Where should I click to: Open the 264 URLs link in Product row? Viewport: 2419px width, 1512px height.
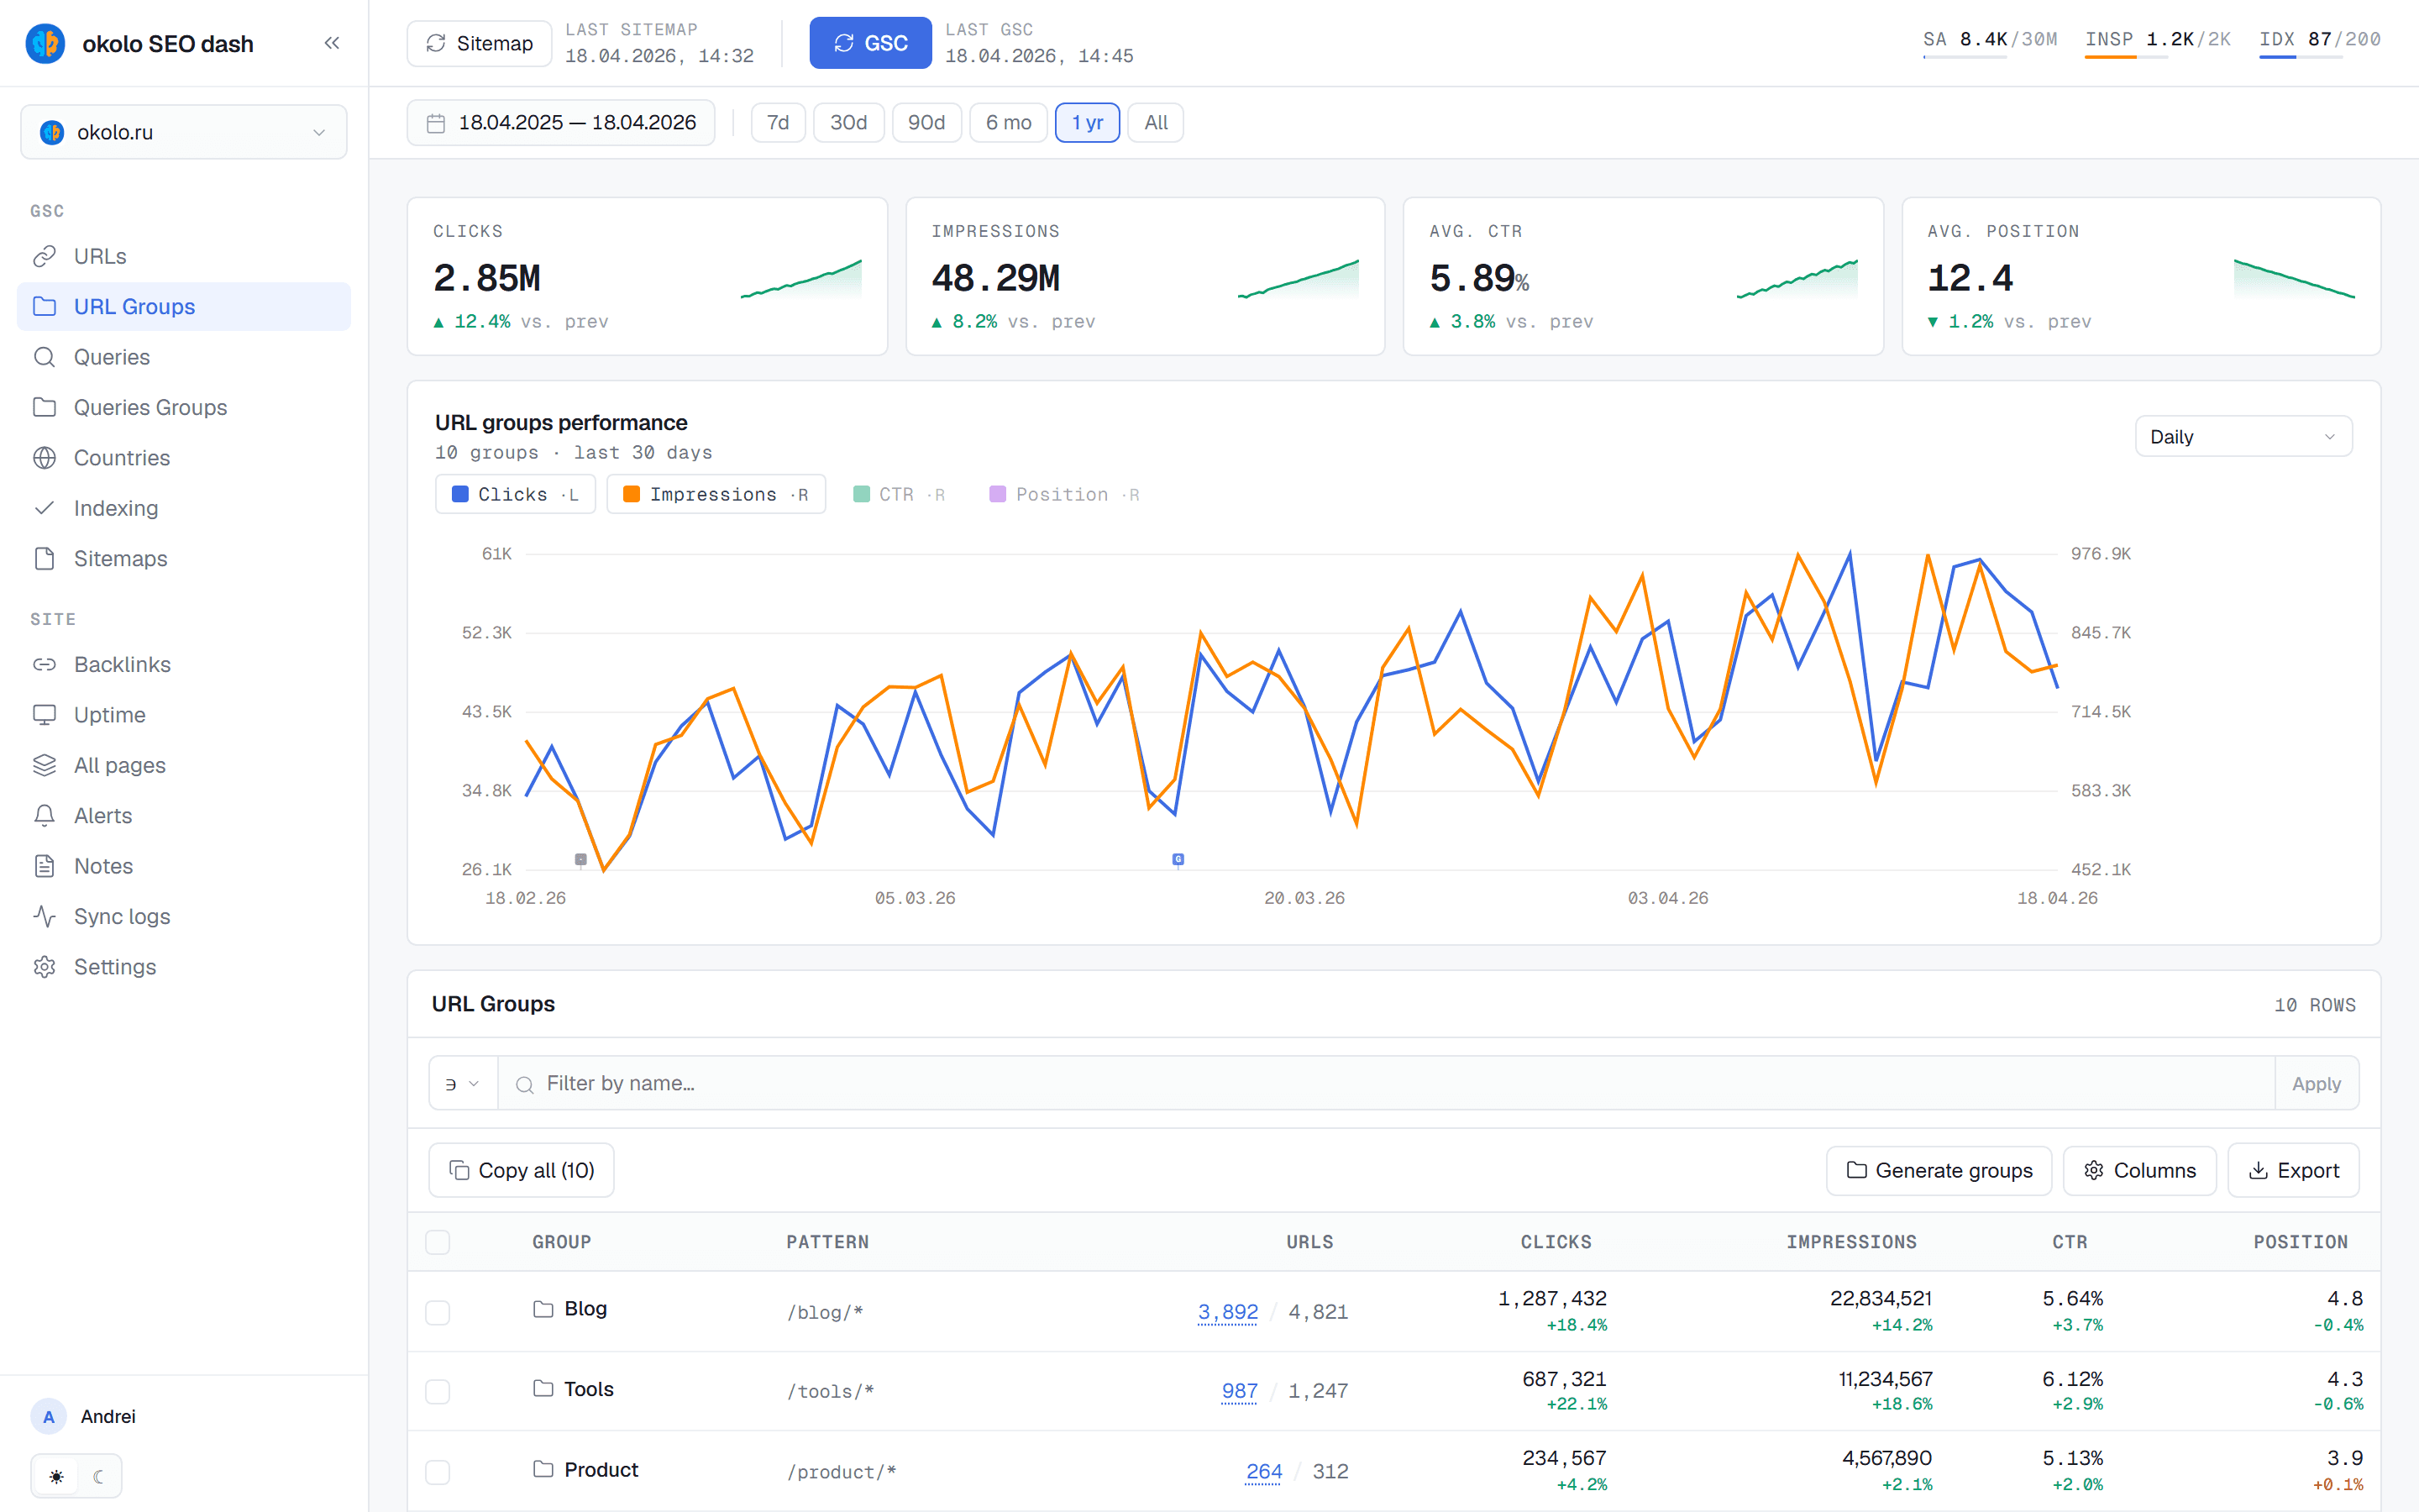pos(1263,1472)
